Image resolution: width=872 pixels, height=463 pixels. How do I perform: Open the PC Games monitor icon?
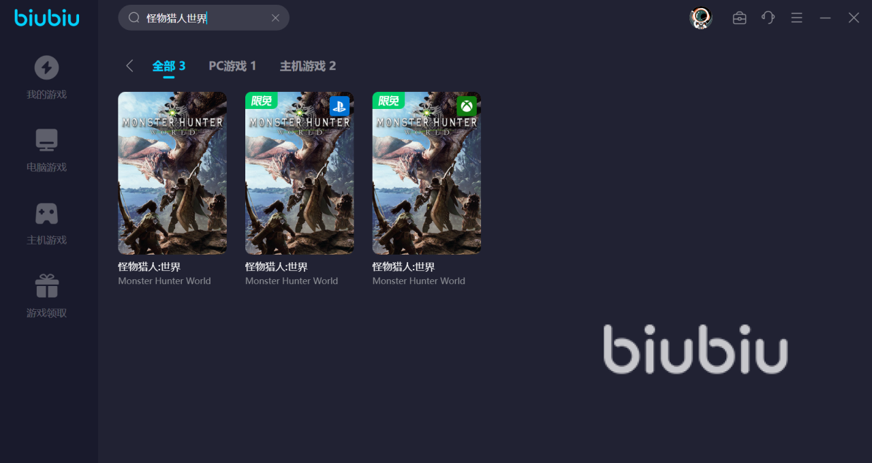pos(46,140)
